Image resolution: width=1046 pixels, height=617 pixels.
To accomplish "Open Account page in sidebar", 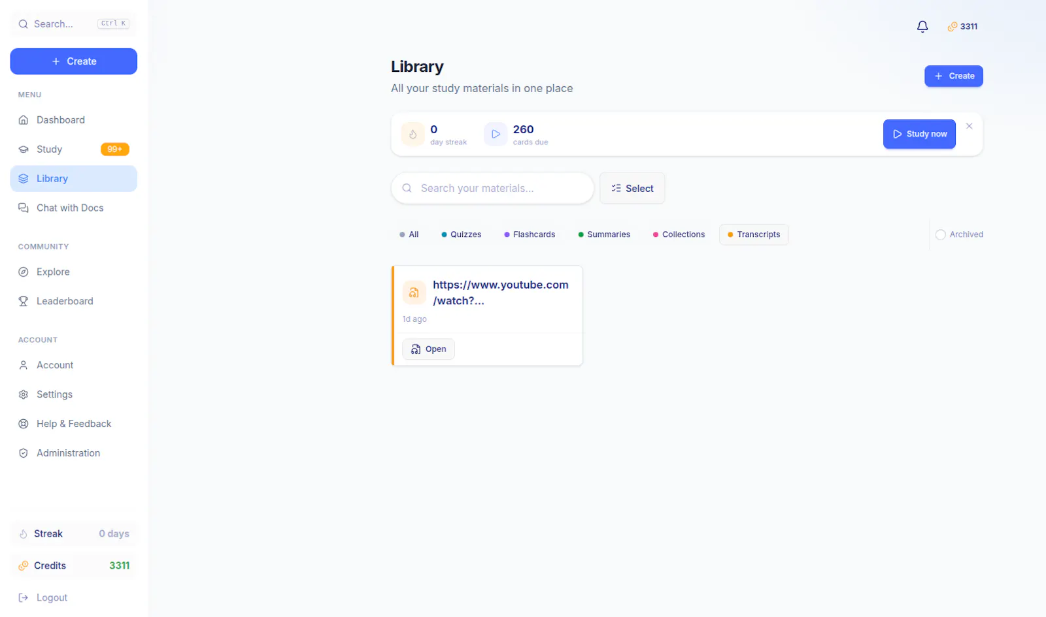I will pos(74,366).
